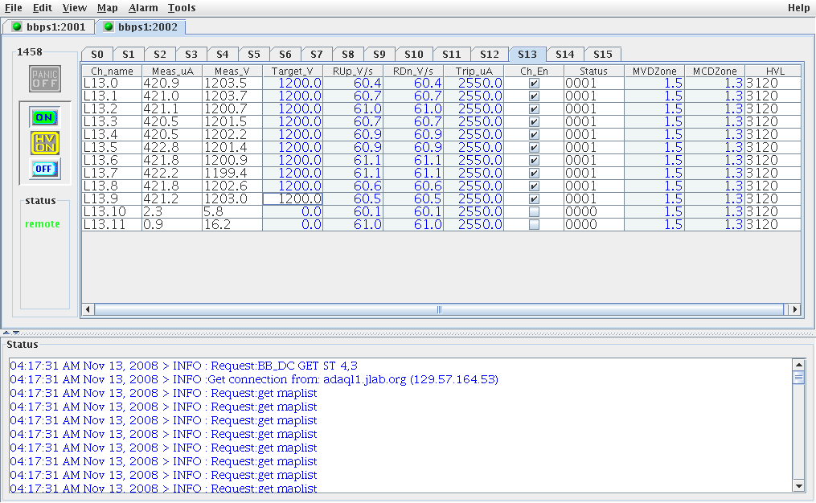Click green status light on bbps1:2001 tab
This screenshot has height=503, width=816.
(17, 27)
